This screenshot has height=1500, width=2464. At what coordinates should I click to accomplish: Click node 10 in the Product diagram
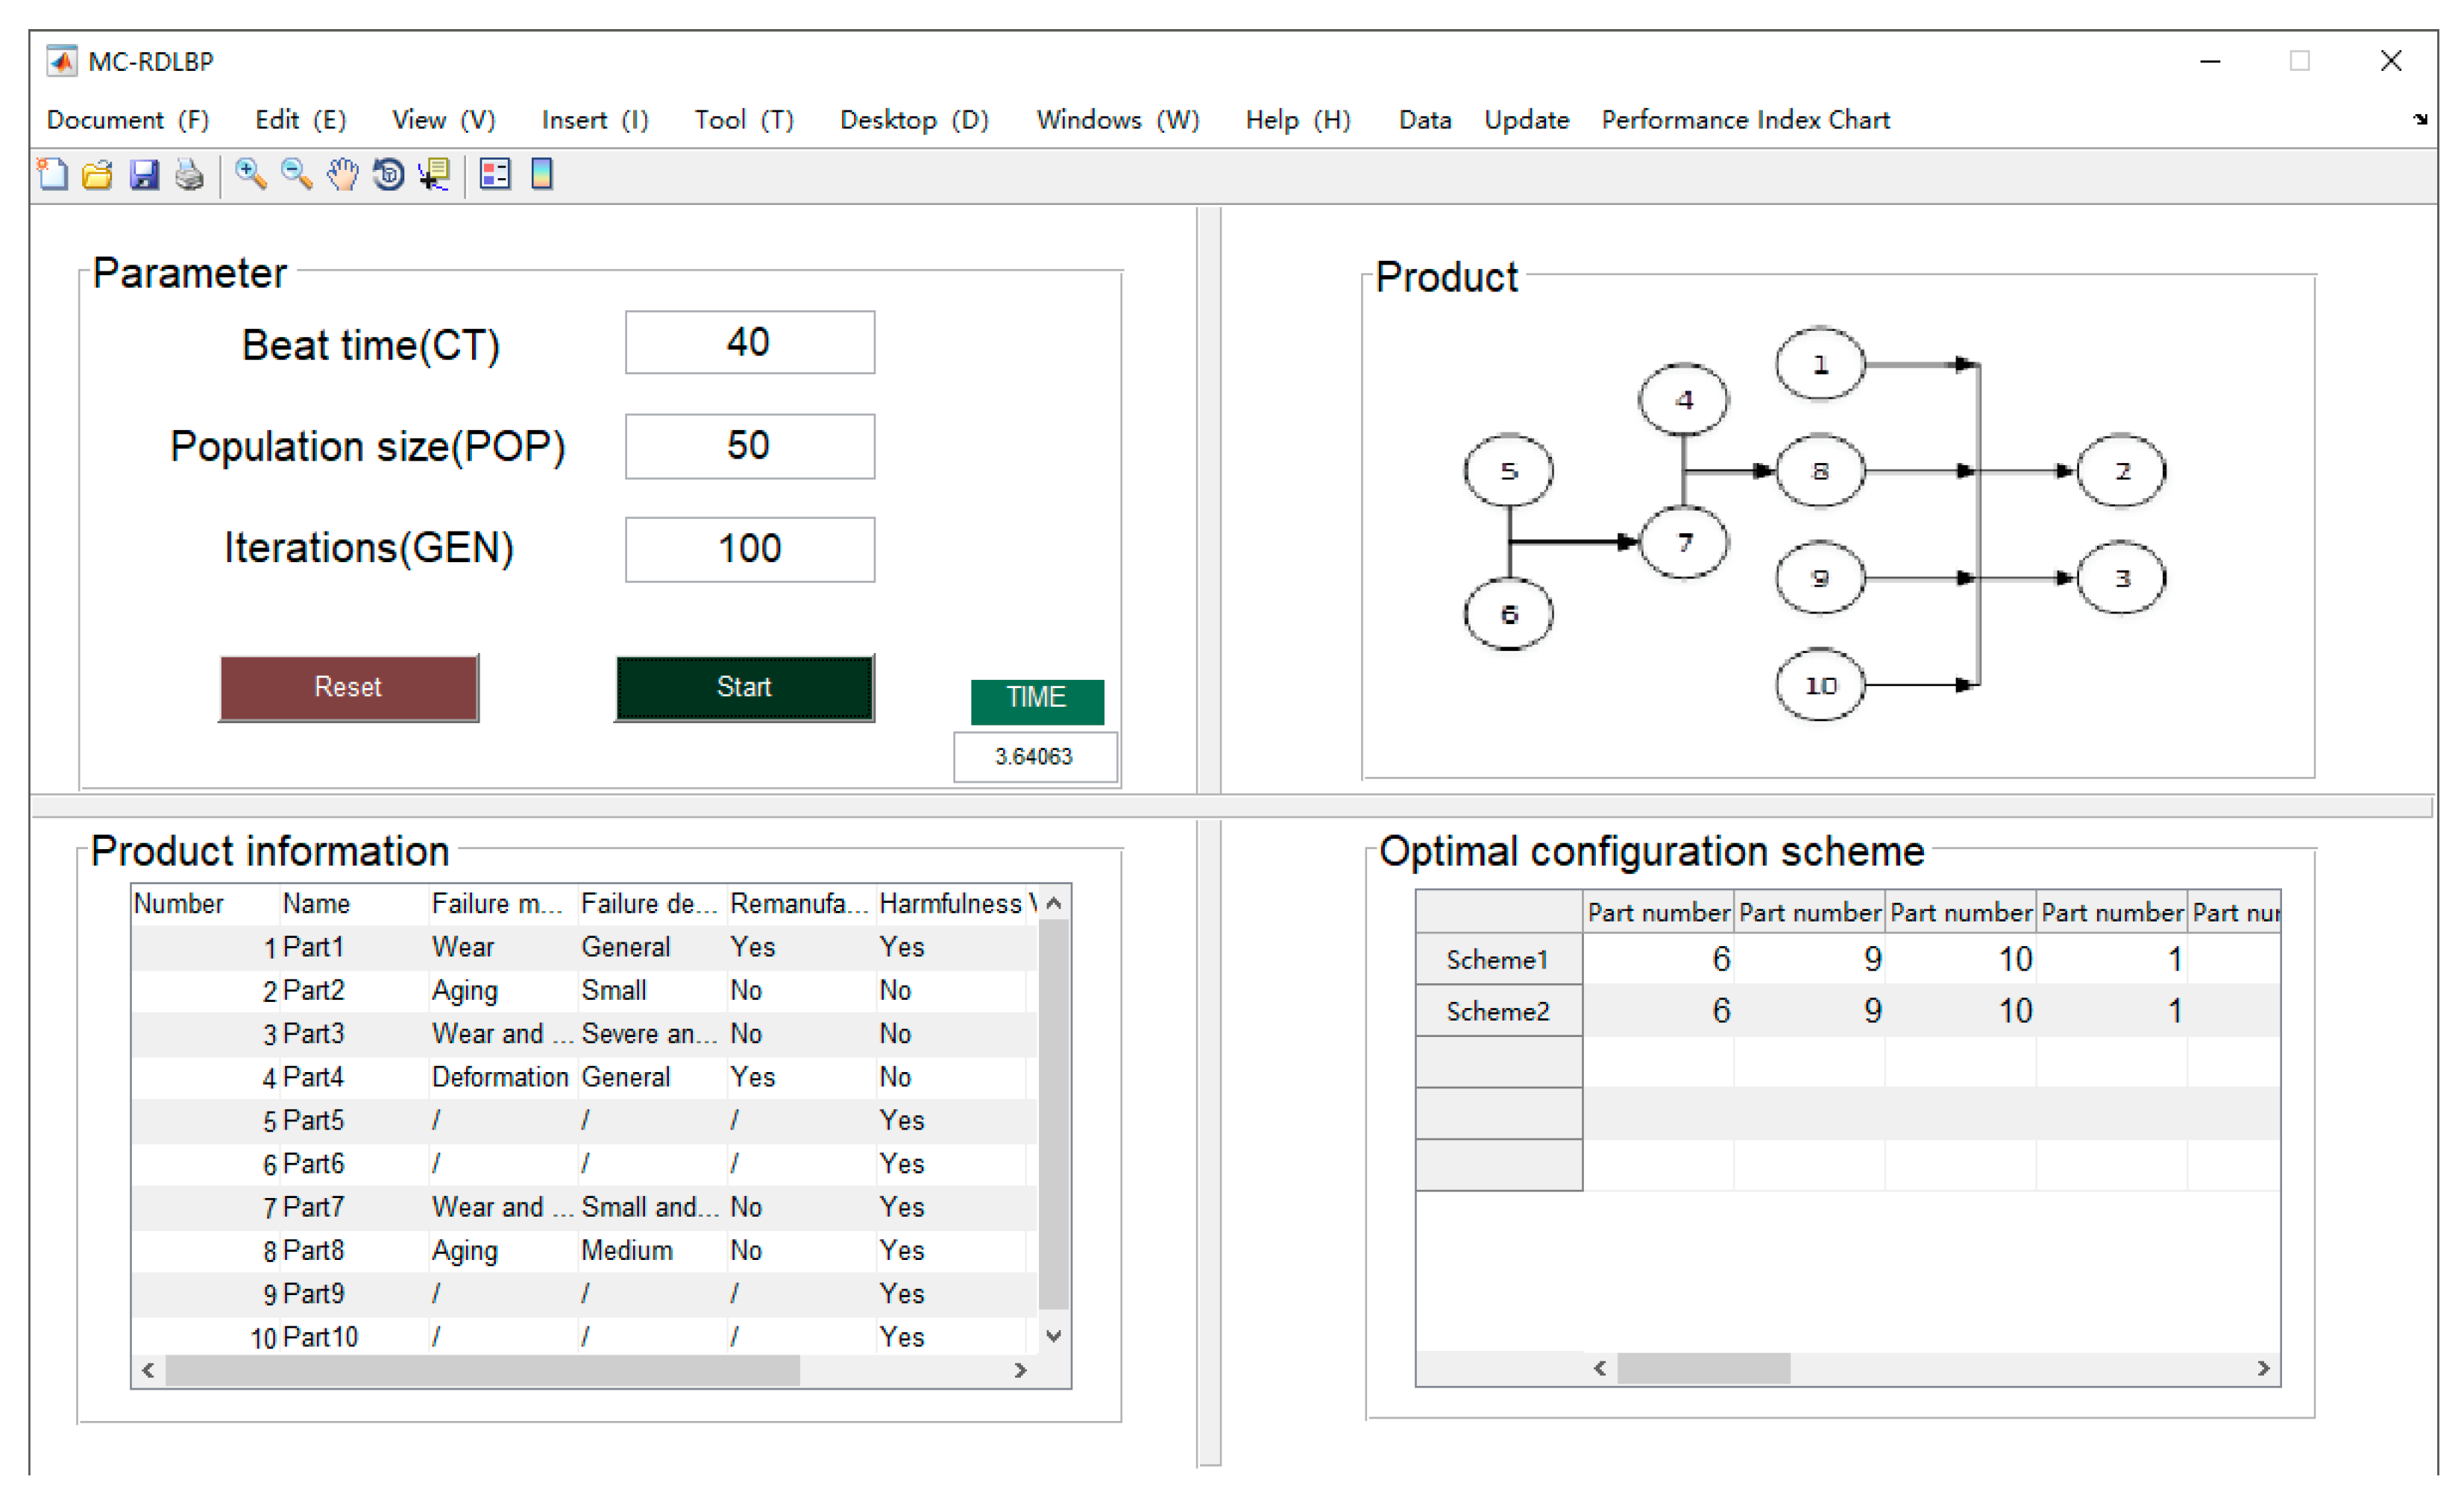point(1820,685)
